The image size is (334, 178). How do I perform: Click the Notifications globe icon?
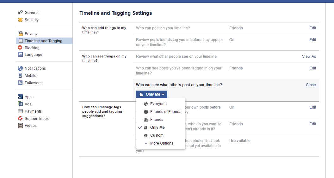pos(20,68)
